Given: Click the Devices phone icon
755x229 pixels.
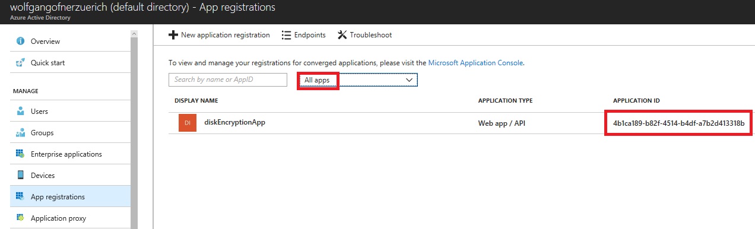Looking at the screenshot, I should click(20, 176).
